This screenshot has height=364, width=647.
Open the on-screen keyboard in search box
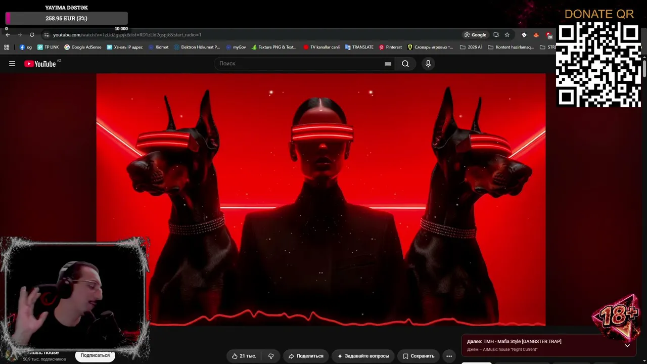(388, 64)
